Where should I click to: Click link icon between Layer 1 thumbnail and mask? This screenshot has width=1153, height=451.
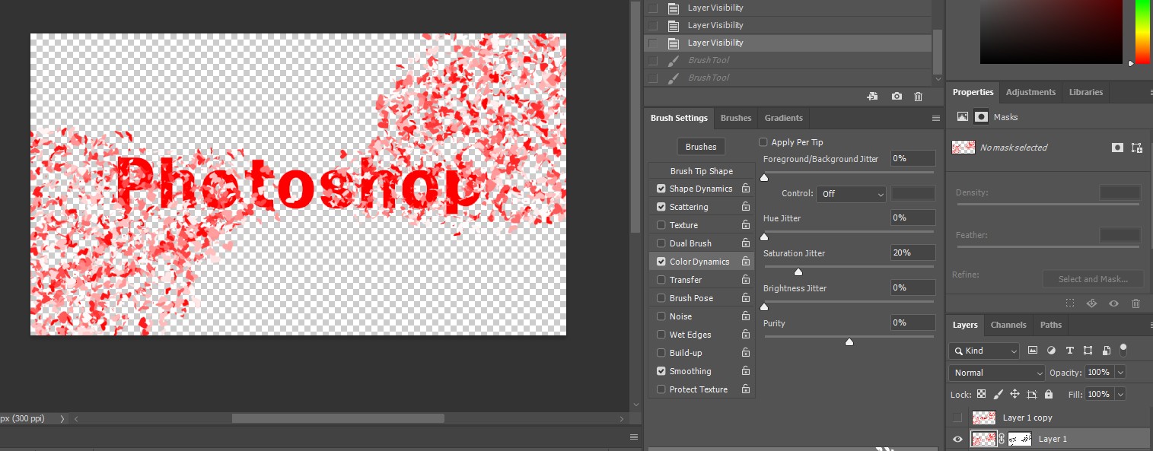click(1002, 439)
